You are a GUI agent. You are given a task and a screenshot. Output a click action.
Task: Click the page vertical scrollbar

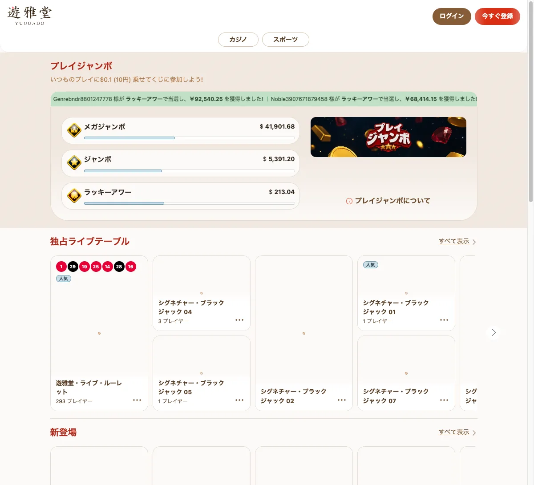tap(530, 101)
